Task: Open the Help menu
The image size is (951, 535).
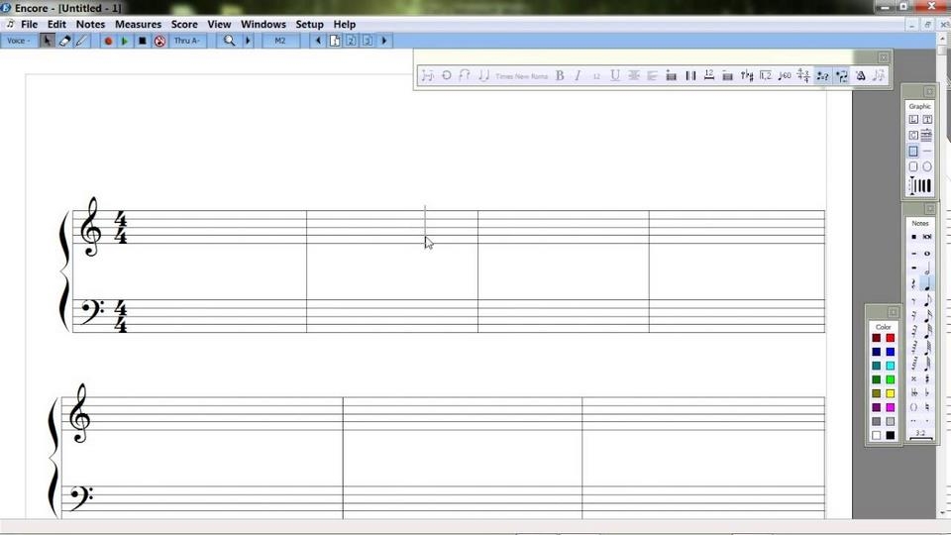Action: (x=345, y=24)
